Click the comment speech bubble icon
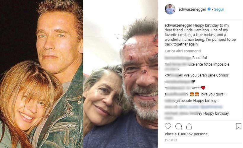Image resolution: width=243 pixels, height=148 pixels. 178,126
